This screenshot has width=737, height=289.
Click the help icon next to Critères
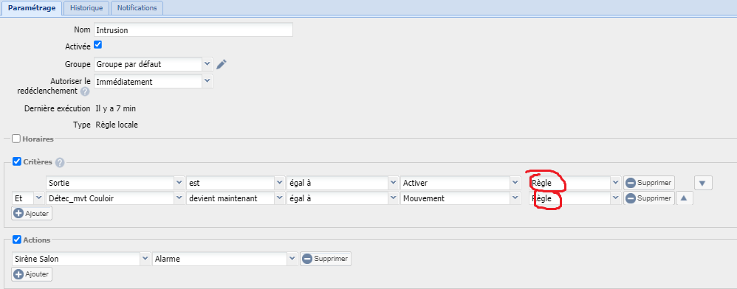(x=60, y=162)
